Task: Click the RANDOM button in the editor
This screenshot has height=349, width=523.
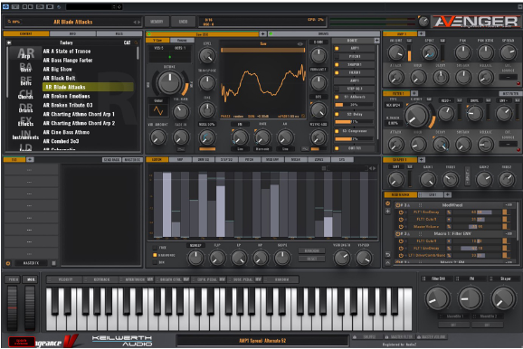Action: [x=311, y=251]
